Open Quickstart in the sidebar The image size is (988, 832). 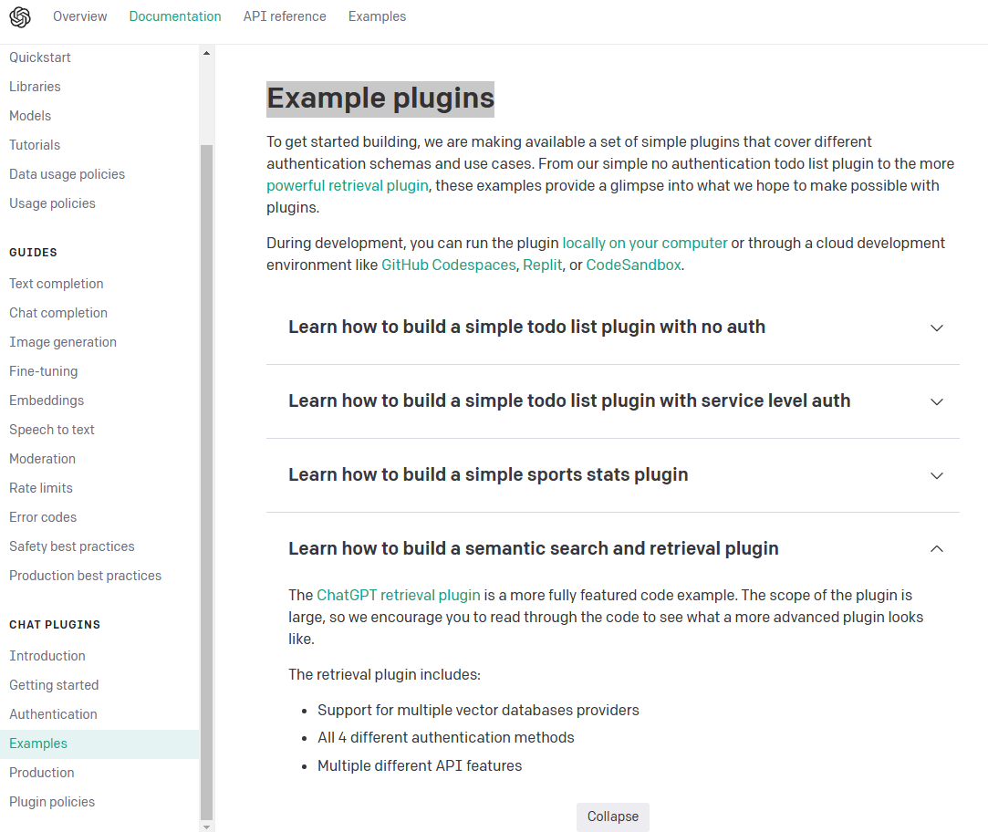(x=40, y=57)
